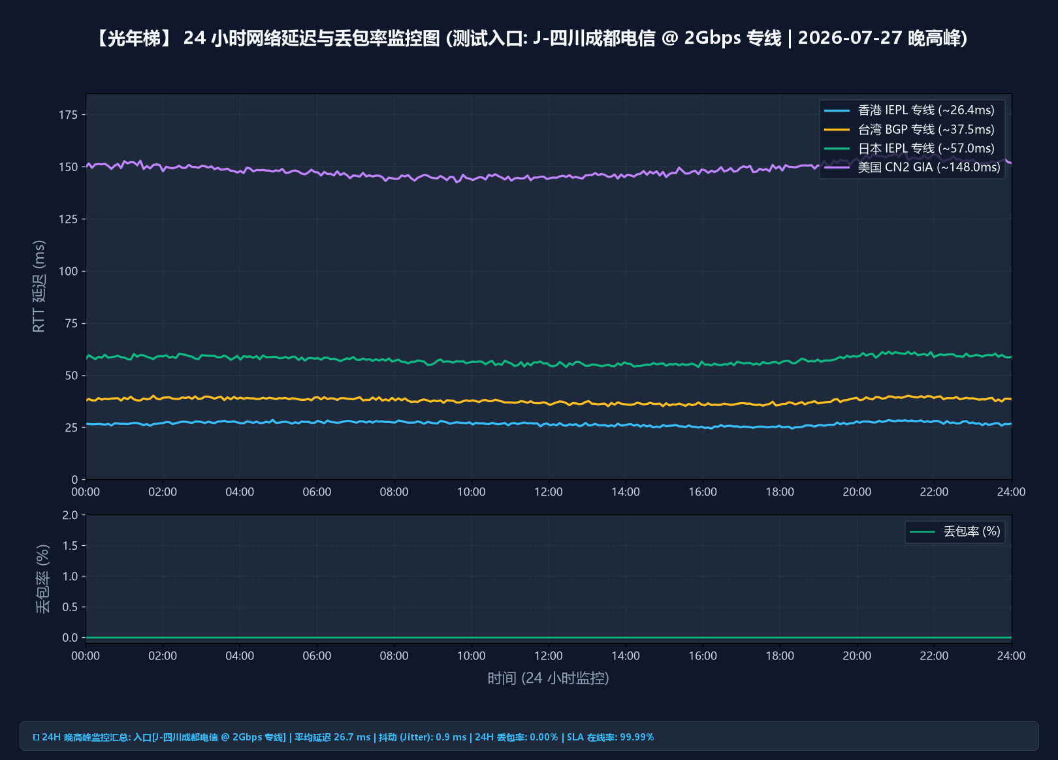1058x760 pixels.
Task: Click the 丢包率 (%) legend entry
Action: click(x=955, y=531)
